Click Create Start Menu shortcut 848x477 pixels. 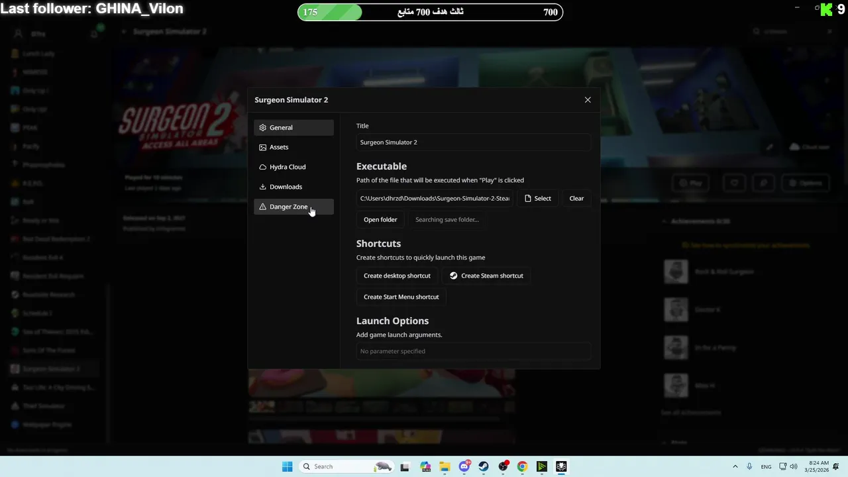coord(401,297)
